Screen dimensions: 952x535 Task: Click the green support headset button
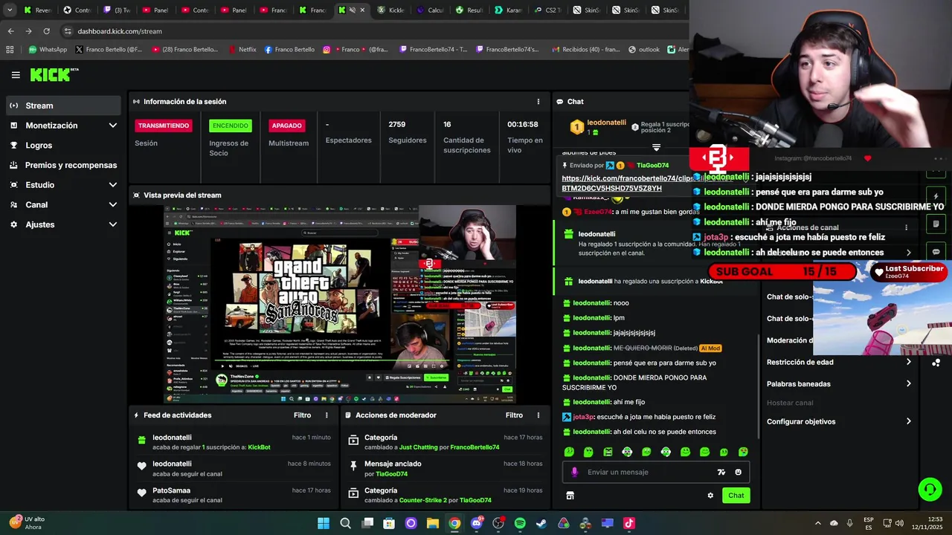[930, 489]
